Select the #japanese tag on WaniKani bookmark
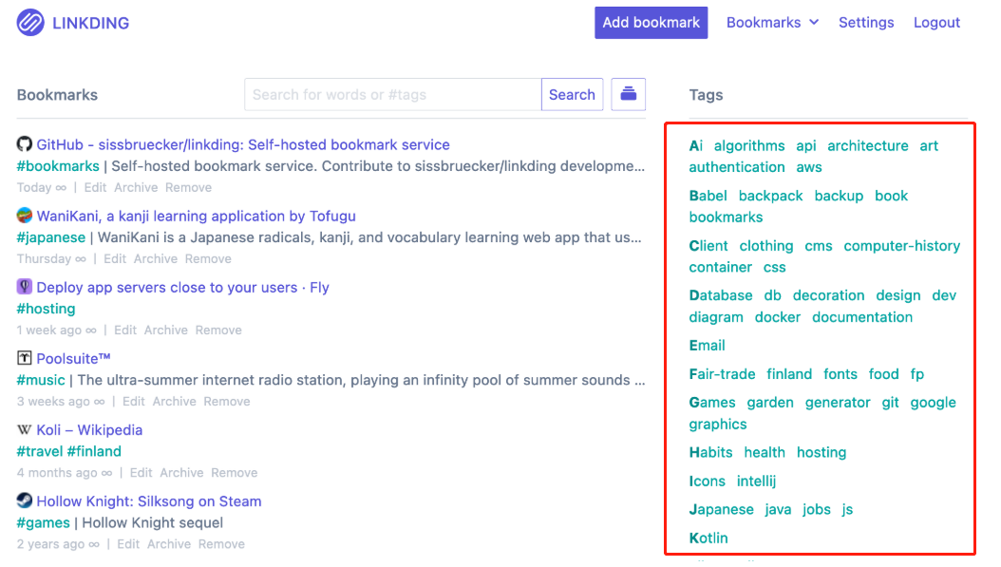This screenshot has height=567, width=1001. [51, 237]
